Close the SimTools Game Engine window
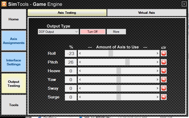The width and height of the screenshot is (189, 118). 184,4
